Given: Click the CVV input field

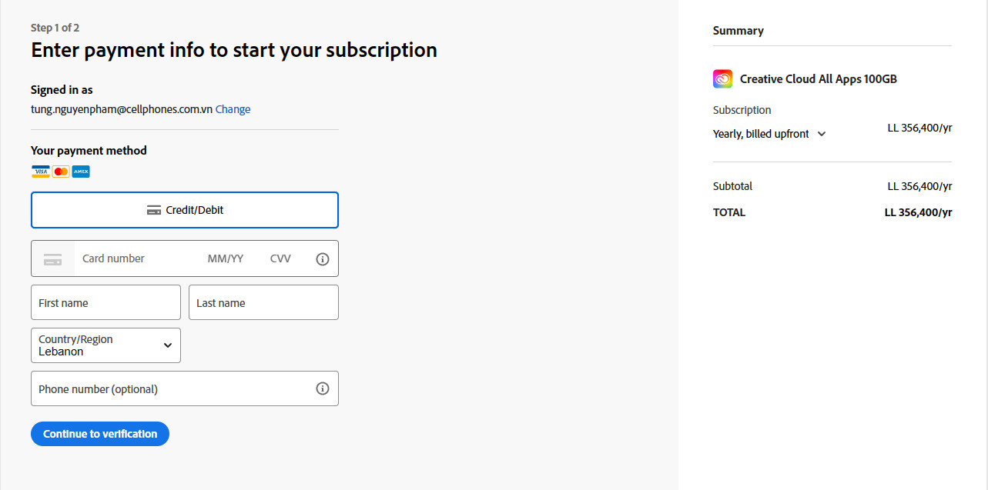Looking at the screenshot, I should pyautogui.click(x=281, y=258).
